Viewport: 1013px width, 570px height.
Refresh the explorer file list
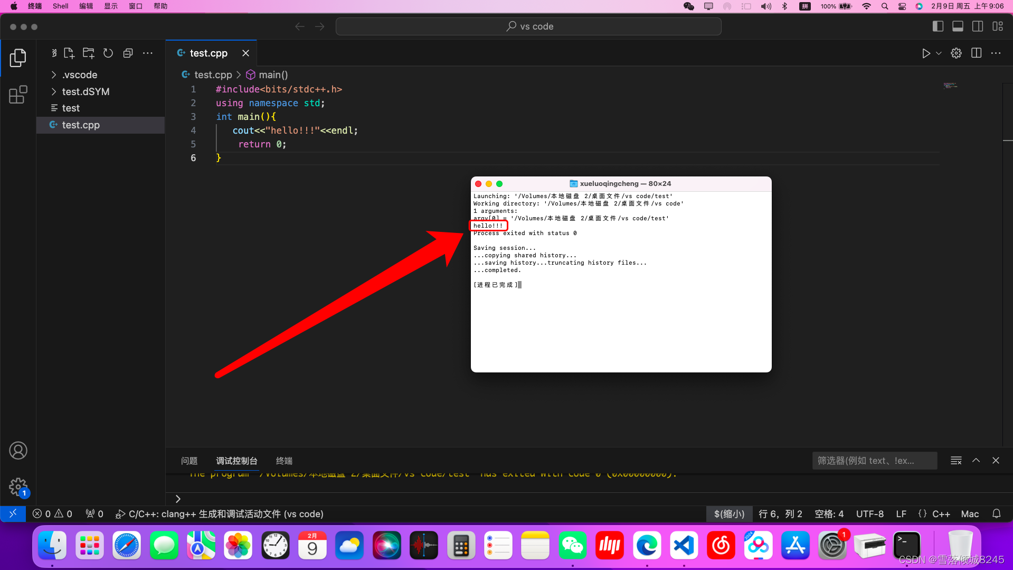click(x=108, y=53)
